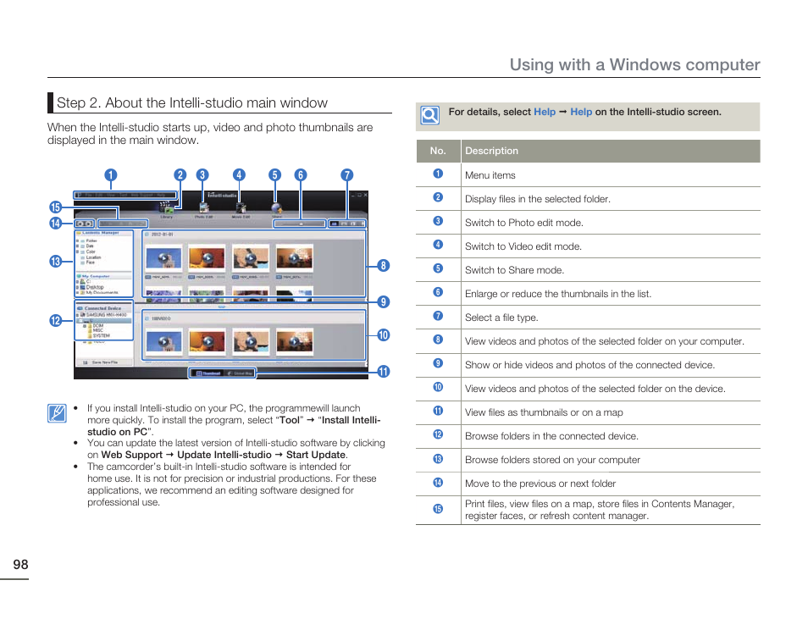Play the orange-toned video in computer pane
This screenshot has height=619, width=808.
[208, 258]
